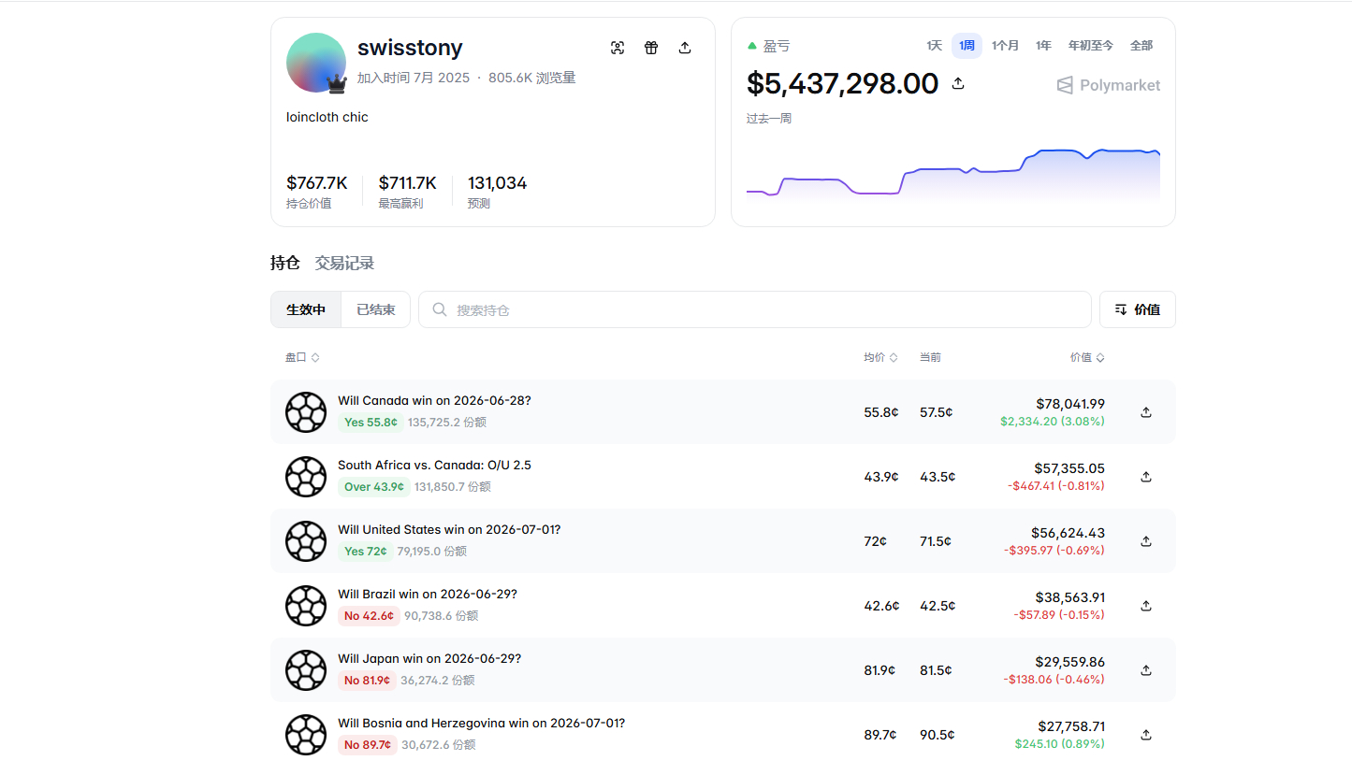The width and height of the screenshot is (1352, 761).
Task: Select the 1天 time range
Action: pyautogui.click(x=934, y=46)
